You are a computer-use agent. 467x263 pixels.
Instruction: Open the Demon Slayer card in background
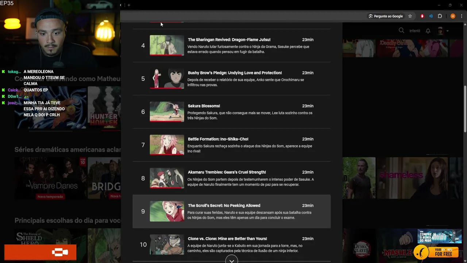pyautogui.click(x=359, y=245)
